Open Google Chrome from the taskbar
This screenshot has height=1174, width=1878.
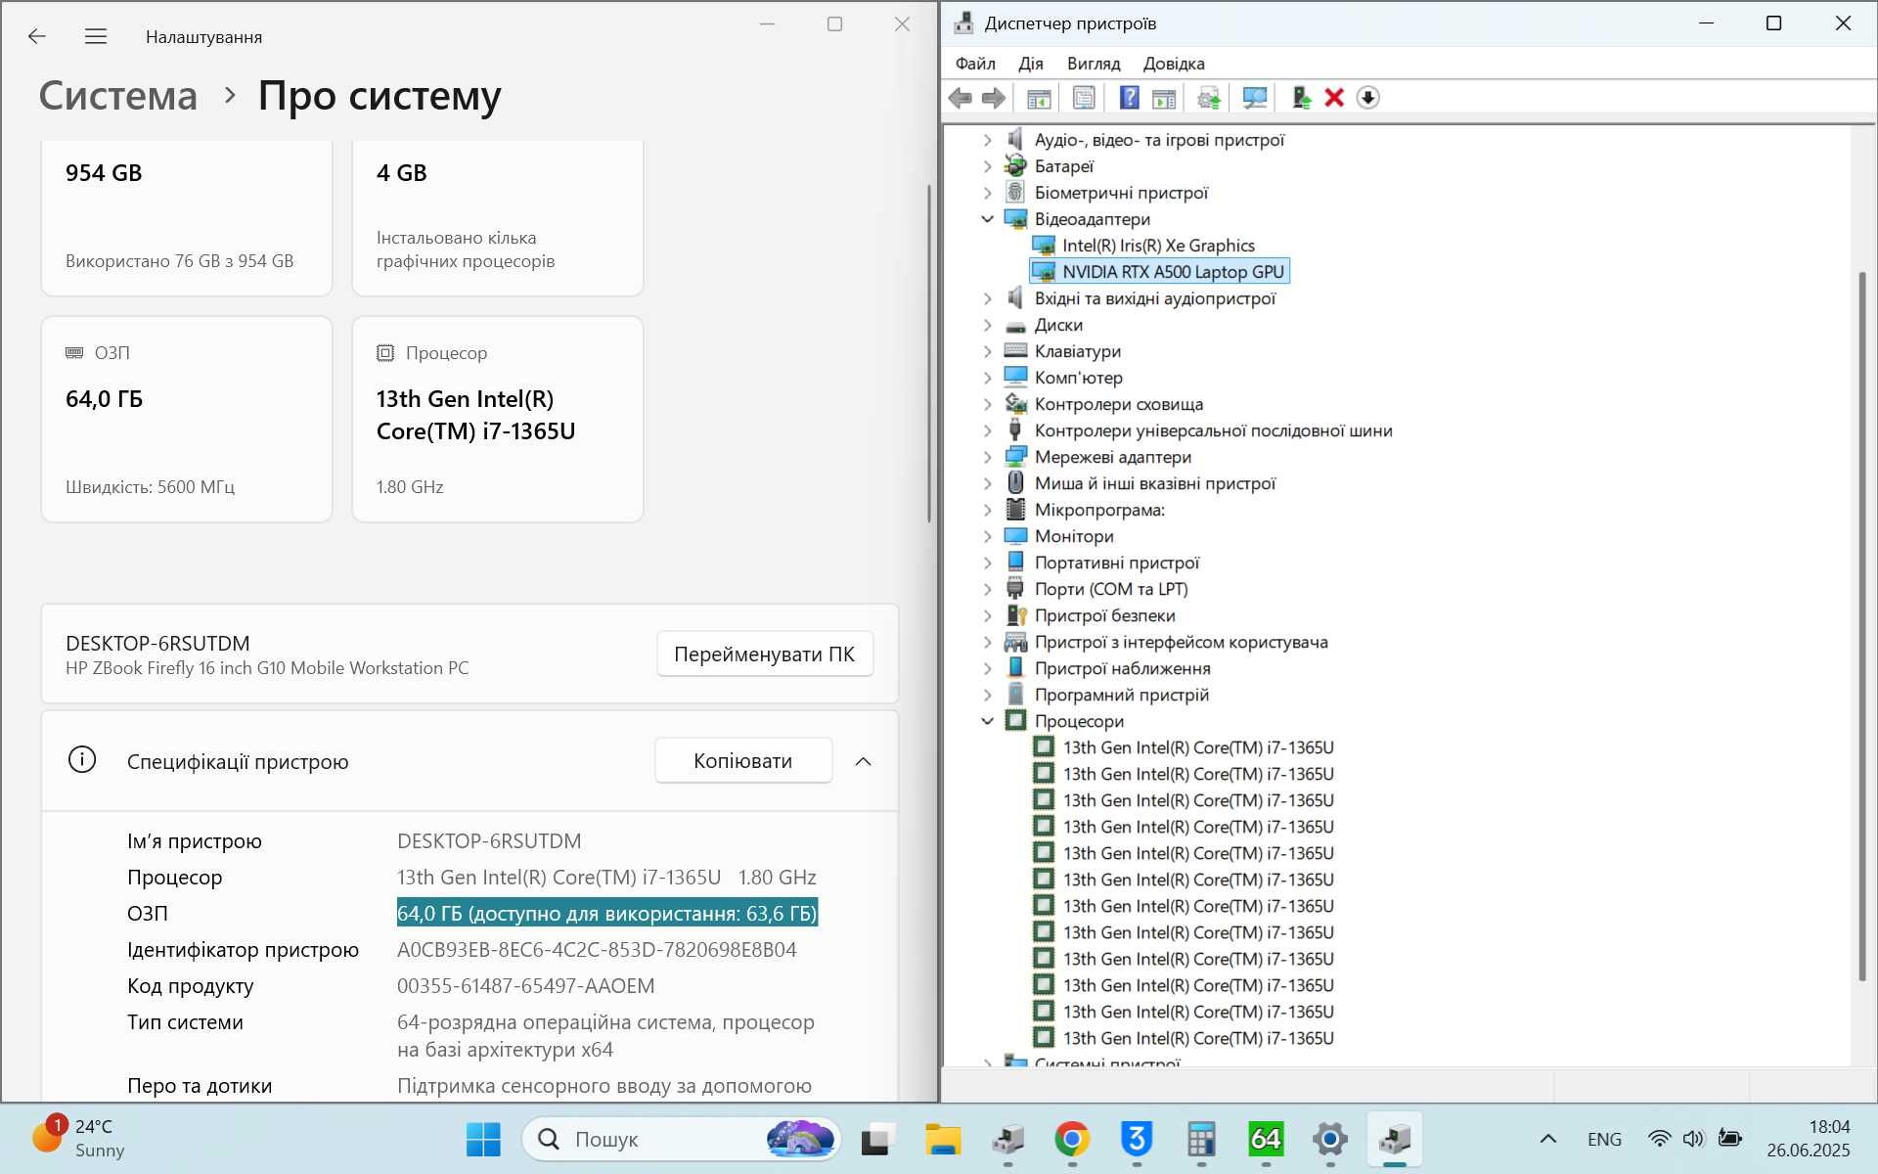1072,1139
